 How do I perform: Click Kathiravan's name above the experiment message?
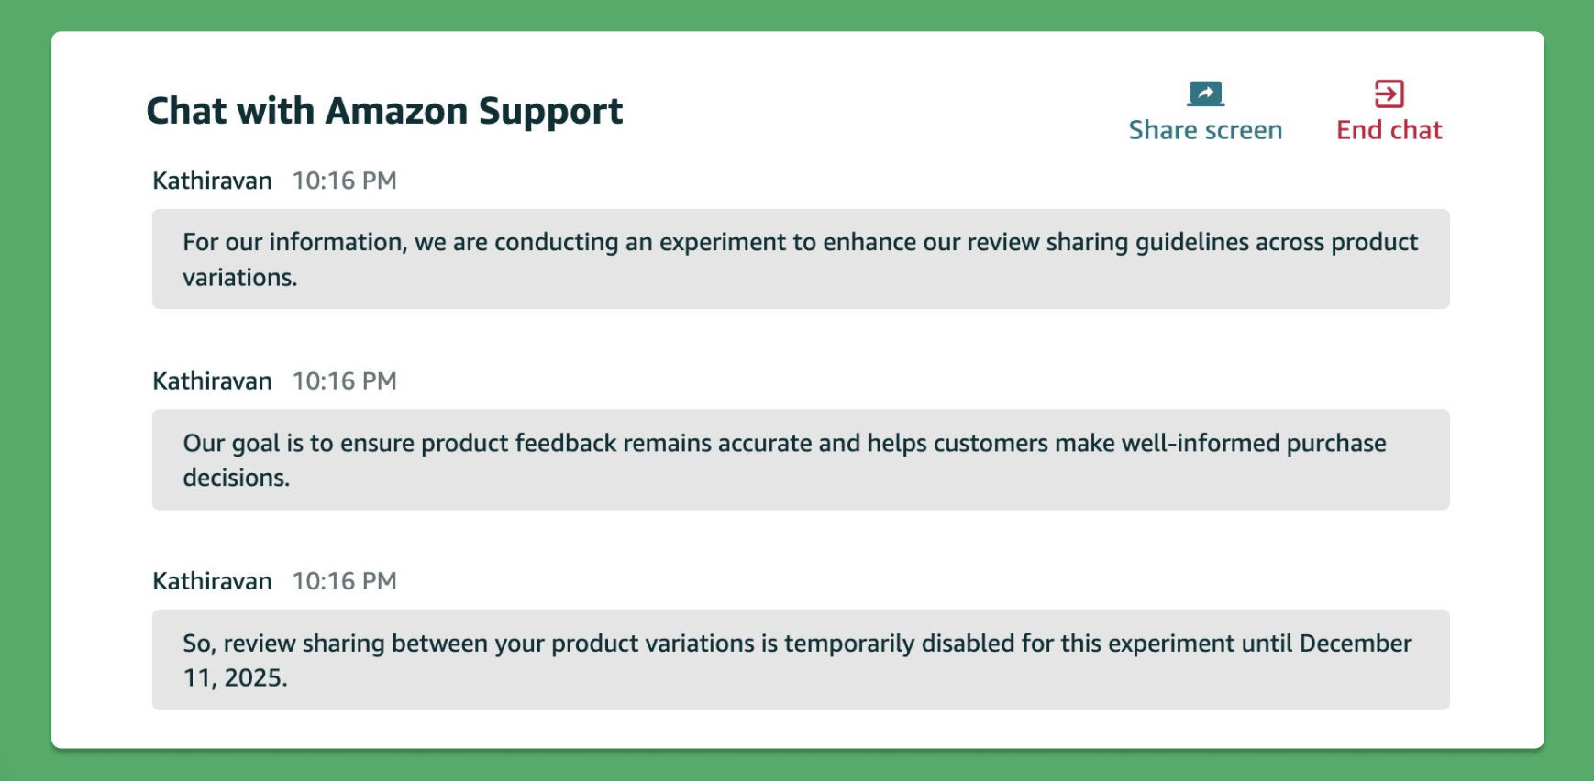tap(212, 181)
